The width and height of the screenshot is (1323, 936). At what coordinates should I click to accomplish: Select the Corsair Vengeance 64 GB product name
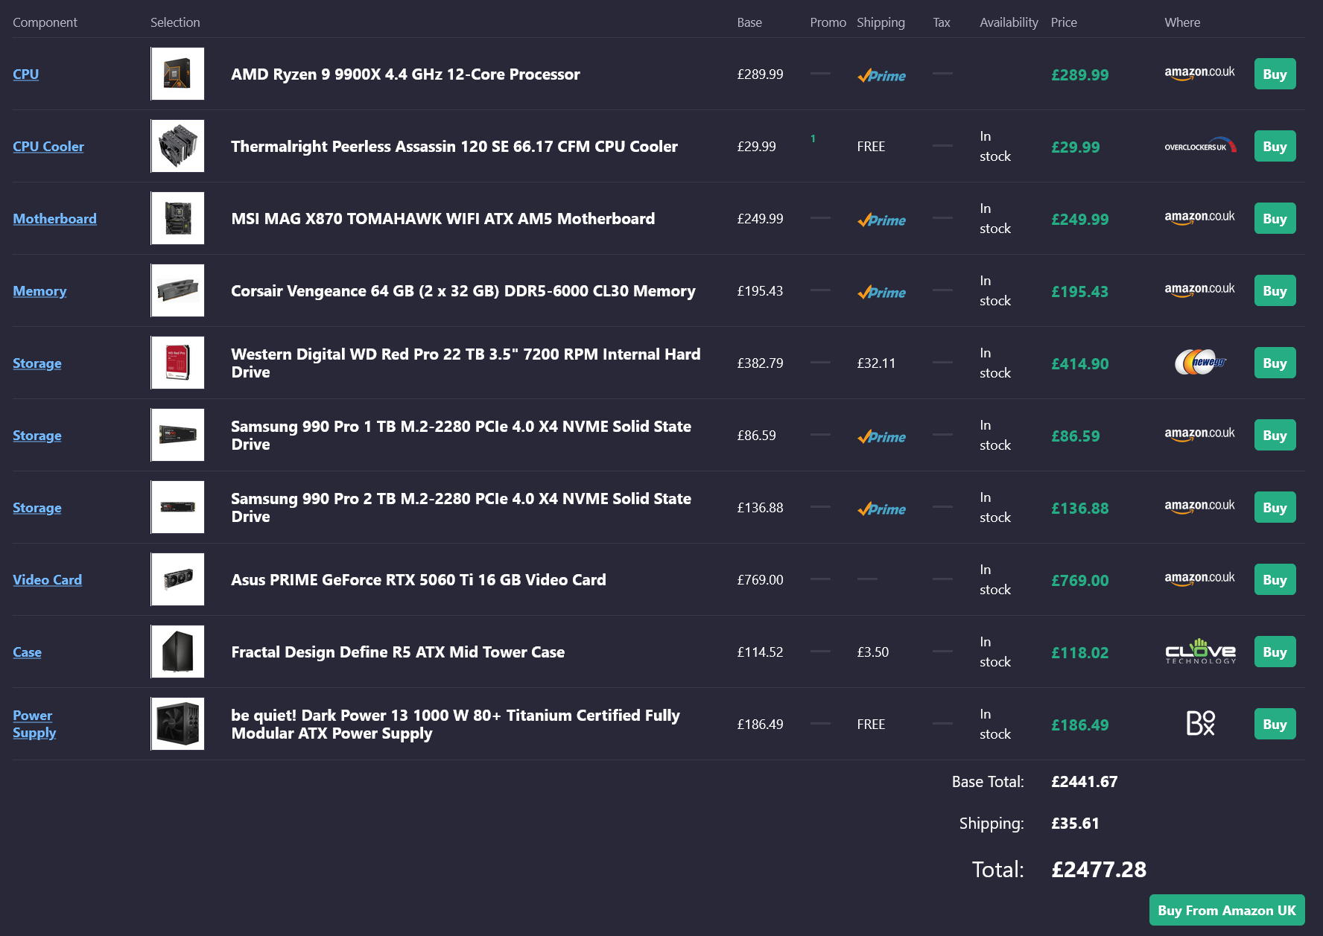(463, 291)
